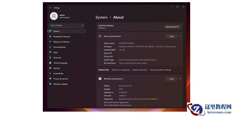Collapse the Windows specifications section
This screenshot has width=233, height=116.
coord(180,79)
